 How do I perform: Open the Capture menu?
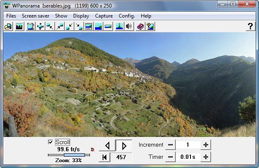coord(104,16)
